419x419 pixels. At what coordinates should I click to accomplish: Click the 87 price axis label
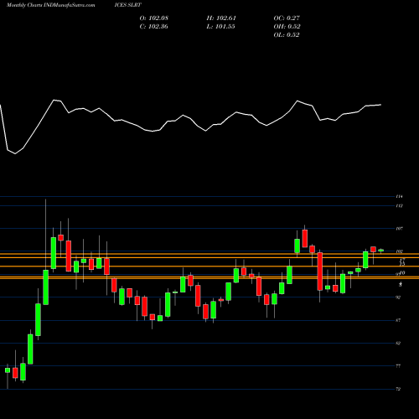pyautogui.click(x=398, y=320)
